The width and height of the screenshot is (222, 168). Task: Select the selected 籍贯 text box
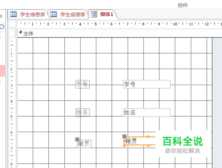pyautogui.click(x=139, y=141)
